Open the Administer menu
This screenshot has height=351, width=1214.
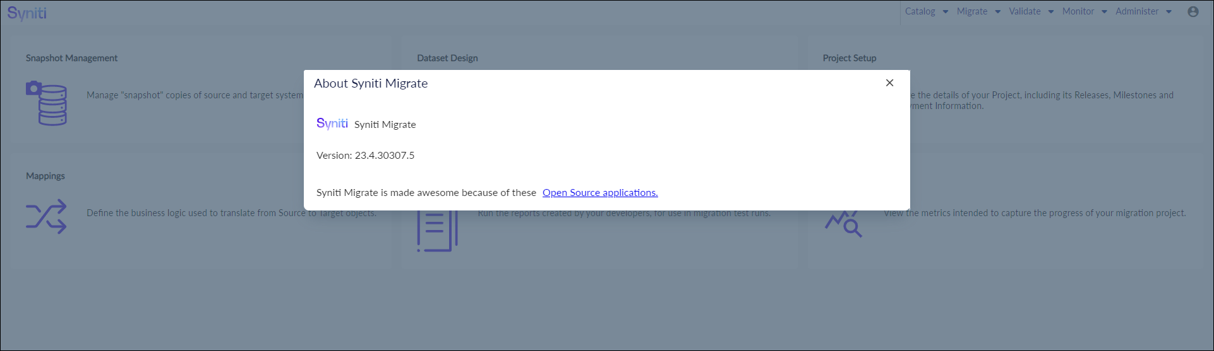click(x=1137, y=11)
